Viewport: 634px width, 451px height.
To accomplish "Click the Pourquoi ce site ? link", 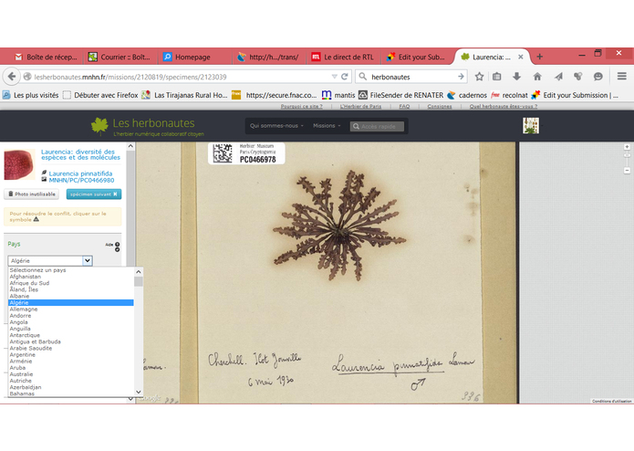I will (302, 107).
